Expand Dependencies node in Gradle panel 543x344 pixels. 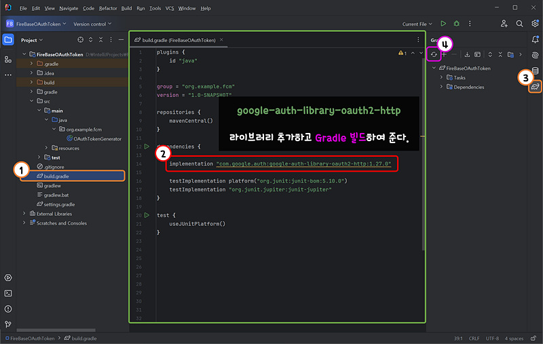(442, 87)
